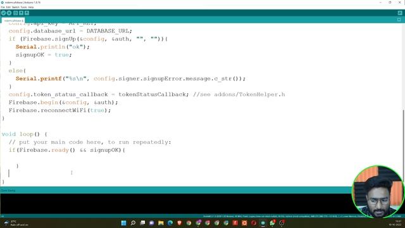Click the black console output area

coord(176,204)
